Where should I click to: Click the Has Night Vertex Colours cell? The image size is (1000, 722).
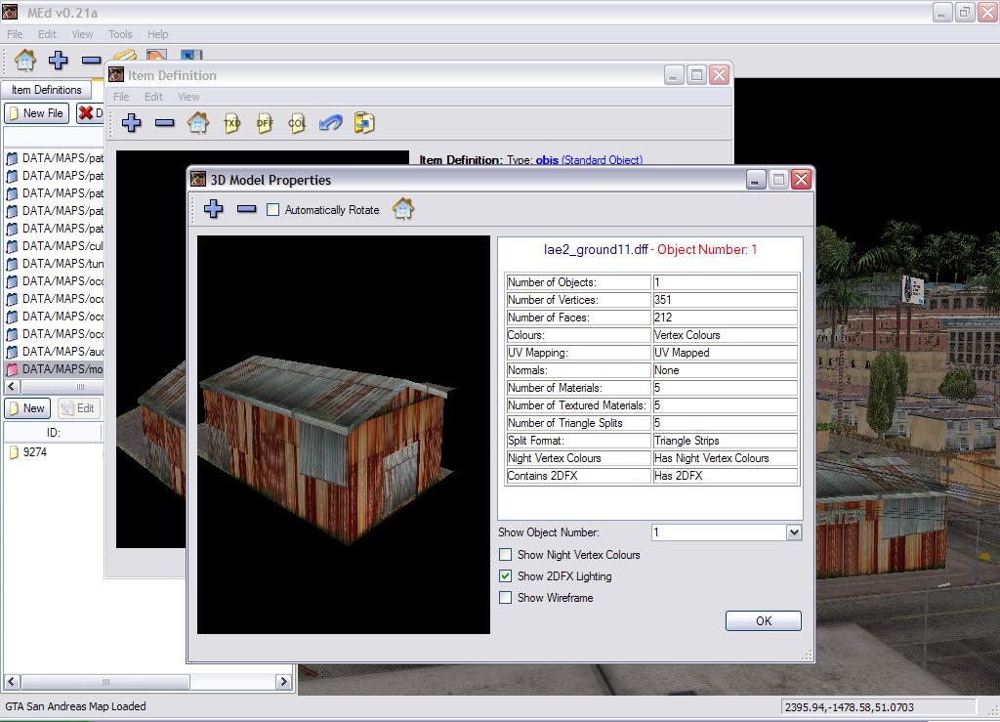click(x=726, y=458)
